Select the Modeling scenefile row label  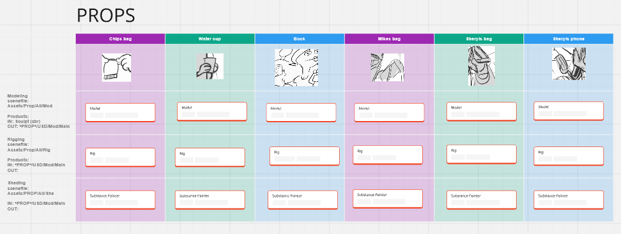pos(30,101)
